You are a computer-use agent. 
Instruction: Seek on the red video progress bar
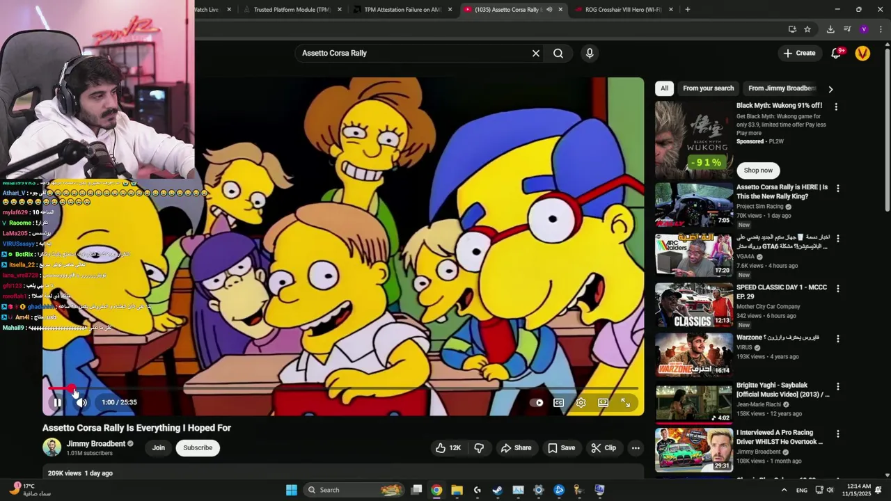pos(342,388)
